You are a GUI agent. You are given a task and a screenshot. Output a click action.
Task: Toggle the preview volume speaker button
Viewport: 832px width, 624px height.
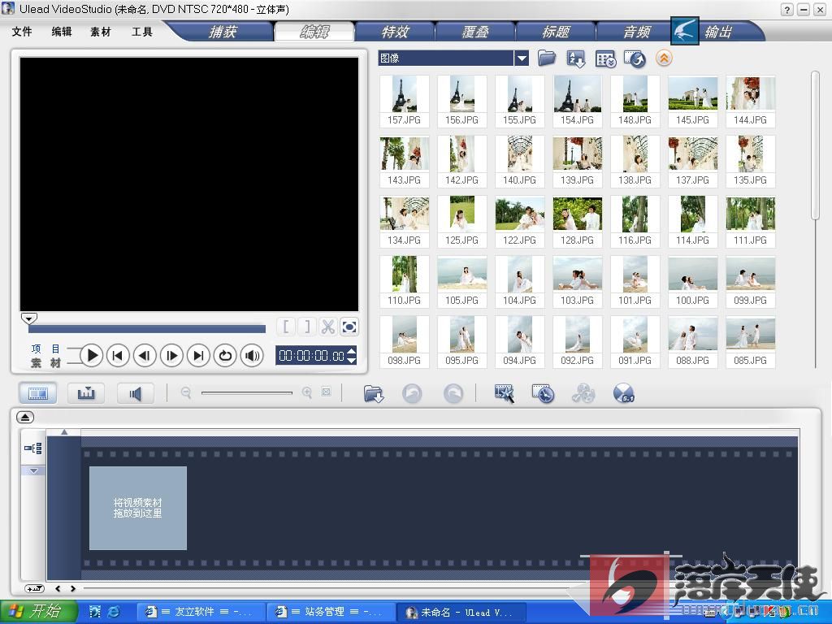point(252,356)
